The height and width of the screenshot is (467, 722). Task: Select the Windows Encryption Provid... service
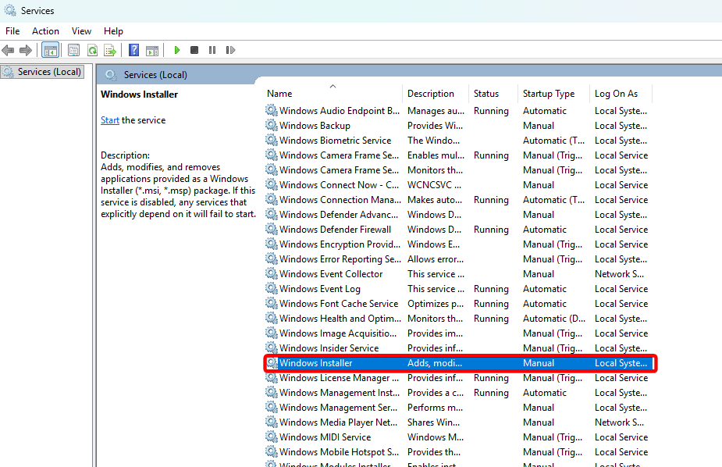[x=459, y=244]
